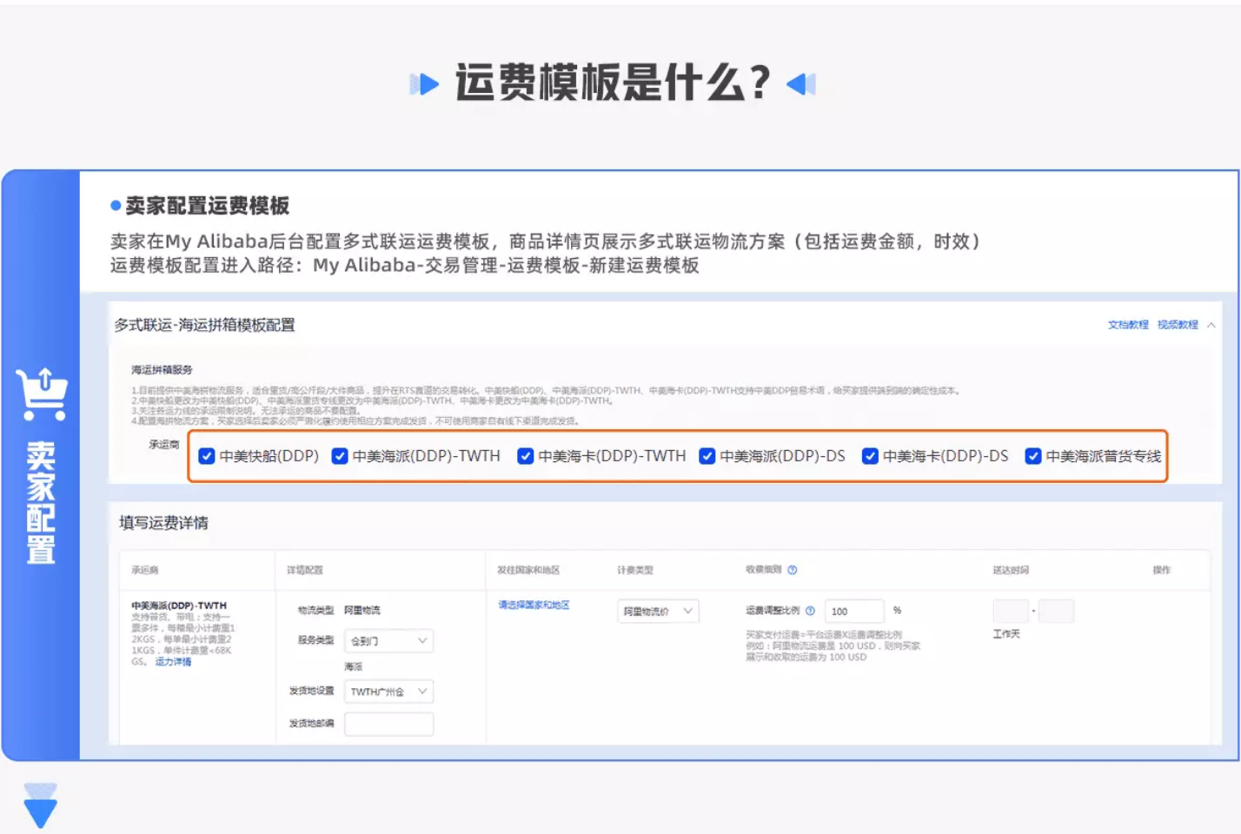Click help icon beside 收费细则 header
The height and width of the screenshot is (834, 1241).
[792, 570]
